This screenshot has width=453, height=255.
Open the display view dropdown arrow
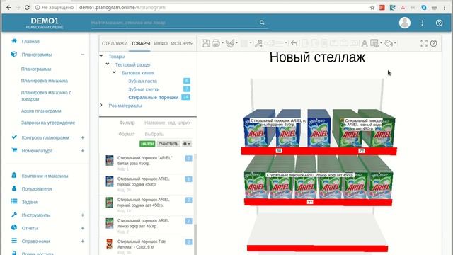coord(381,43)
